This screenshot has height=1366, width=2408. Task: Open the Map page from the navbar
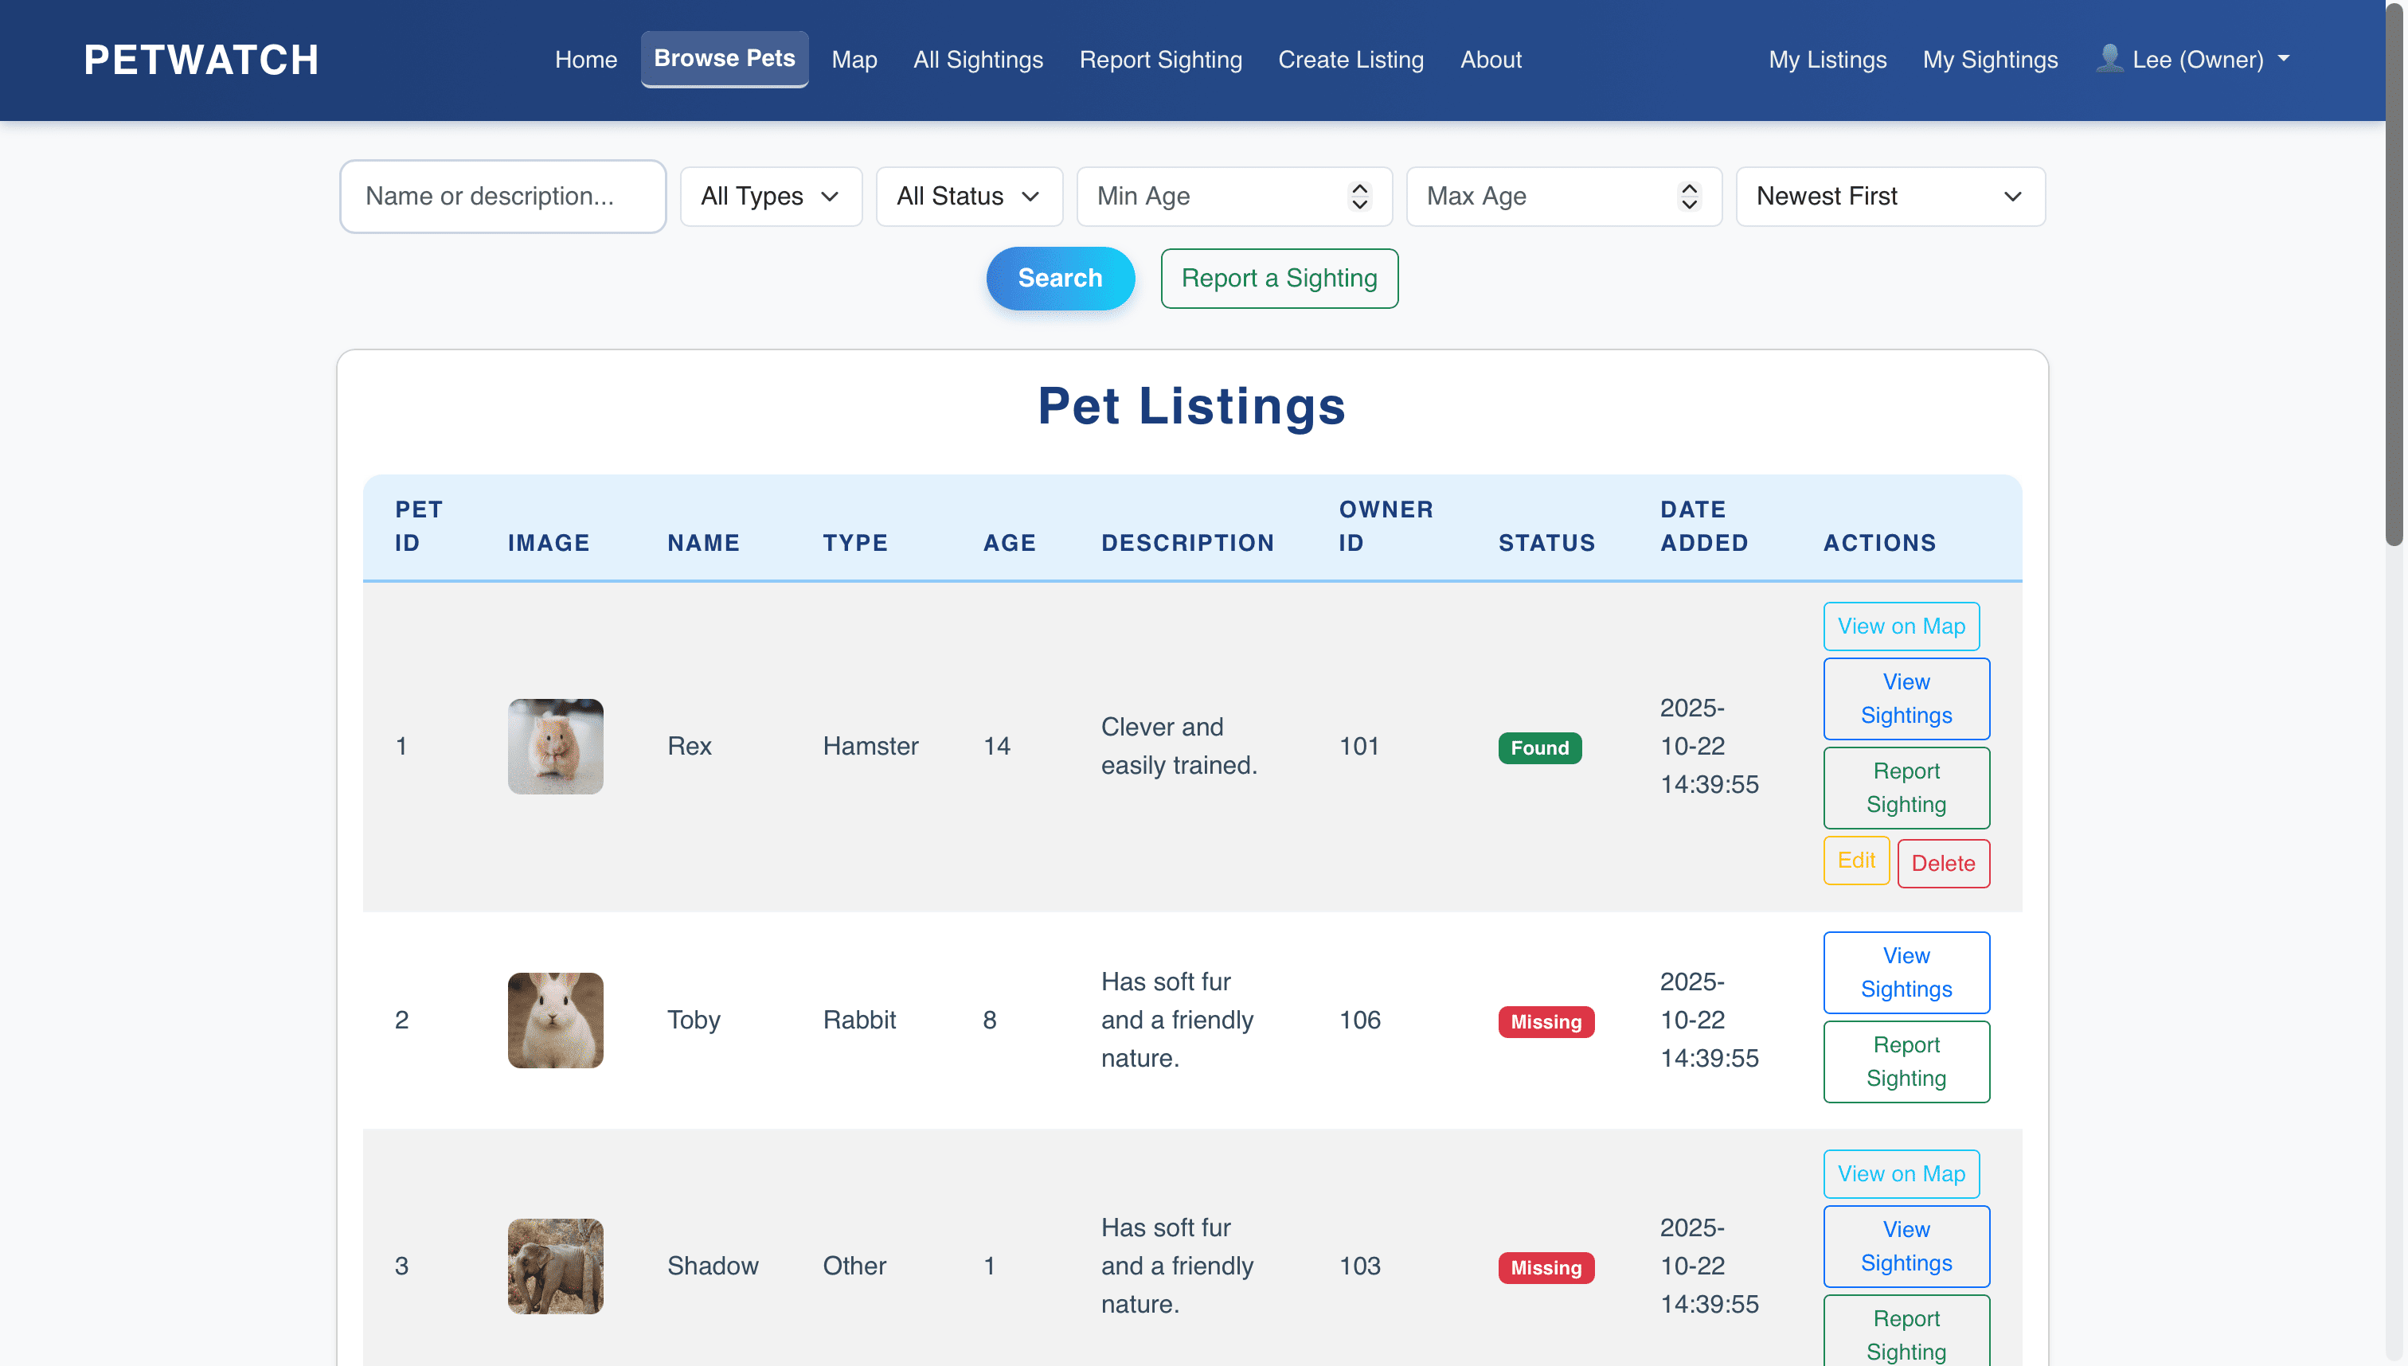pos(853,59)
